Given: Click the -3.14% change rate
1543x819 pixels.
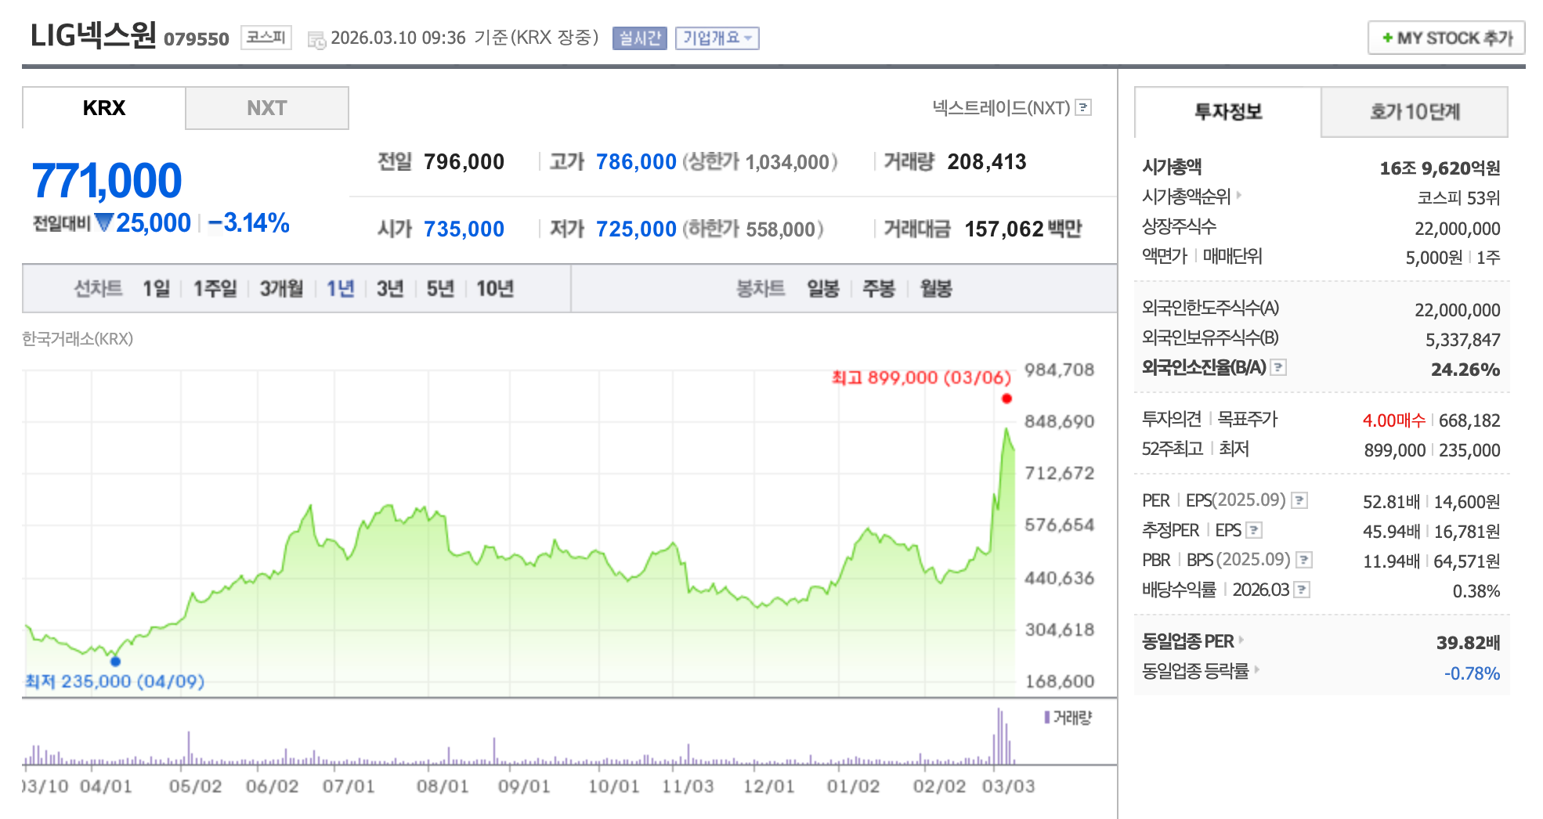Looking at the screenshot, I should coord(249,223).
